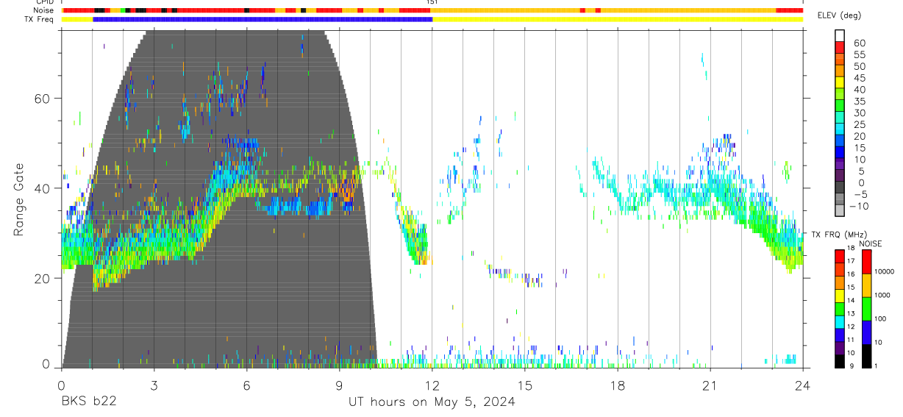Viewport: 903px width, 417px height.
Task: Click the BKS b22 radar label
Action: [88, 402]
